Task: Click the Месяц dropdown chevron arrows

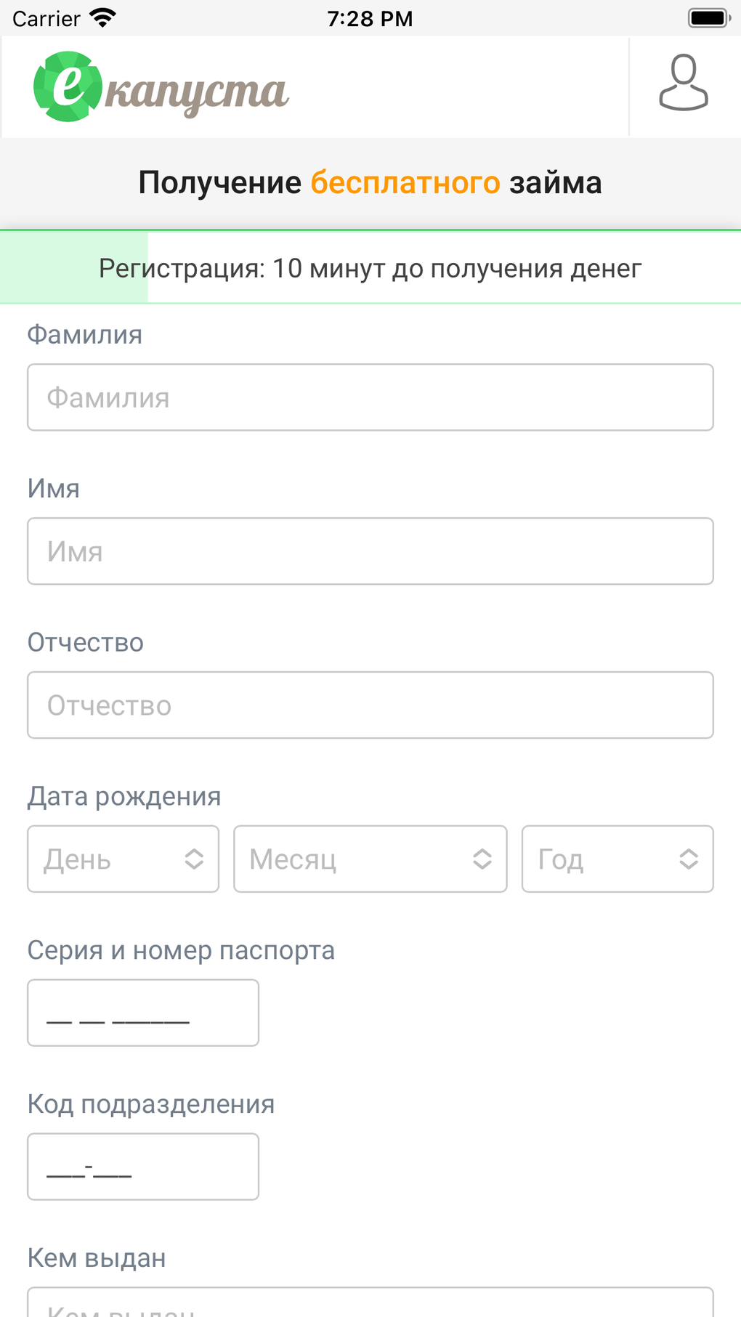Action: click(x=482, y=859)
